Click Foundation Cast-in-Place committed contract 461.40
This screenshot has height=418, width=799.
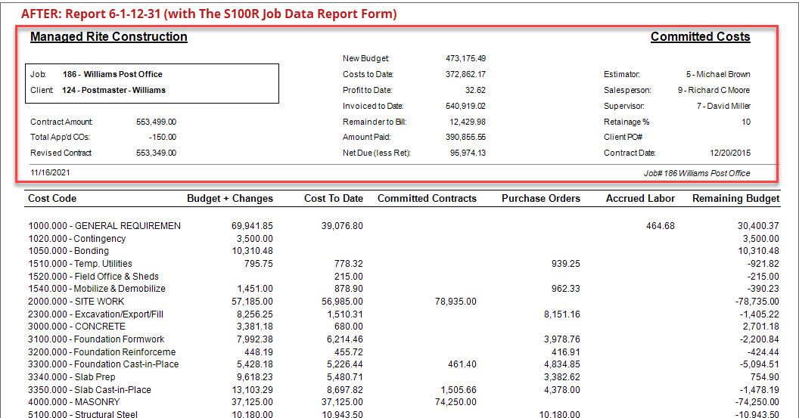462,364
